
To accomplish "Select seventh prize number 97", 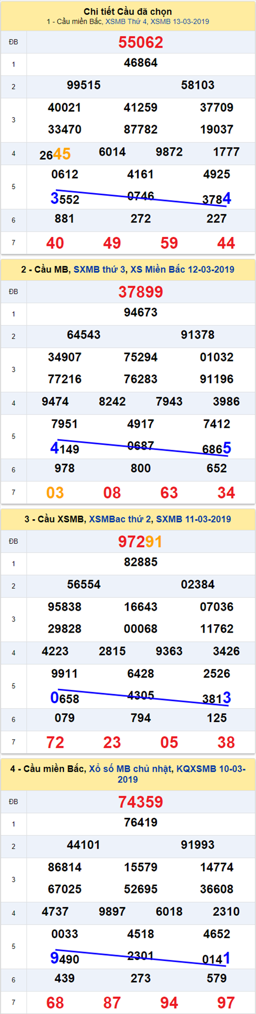I will pyautogui.click(x=226, y=1003).
